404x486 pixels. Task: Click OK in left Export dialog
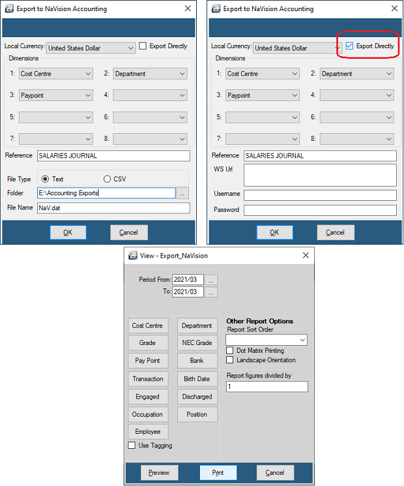coord(68,232)
